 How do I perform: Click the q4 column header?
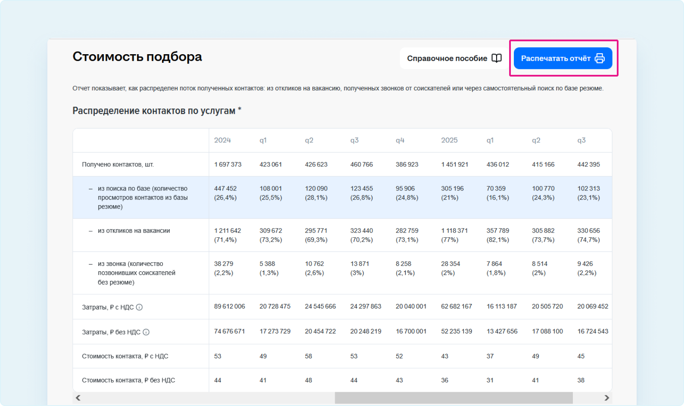pos(400,140)
